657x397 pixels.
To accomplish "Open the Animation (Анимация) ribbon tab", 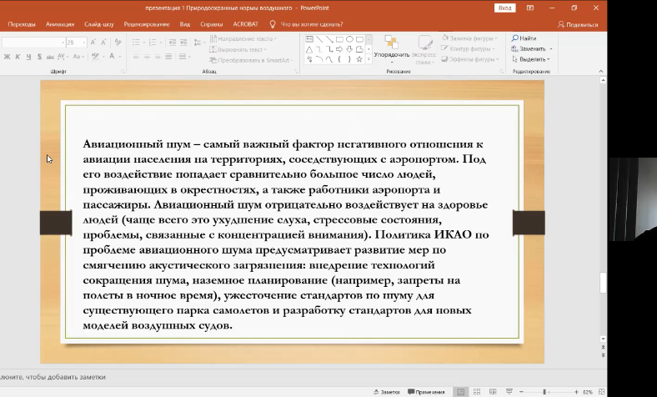I will click(x=59, y=24).
